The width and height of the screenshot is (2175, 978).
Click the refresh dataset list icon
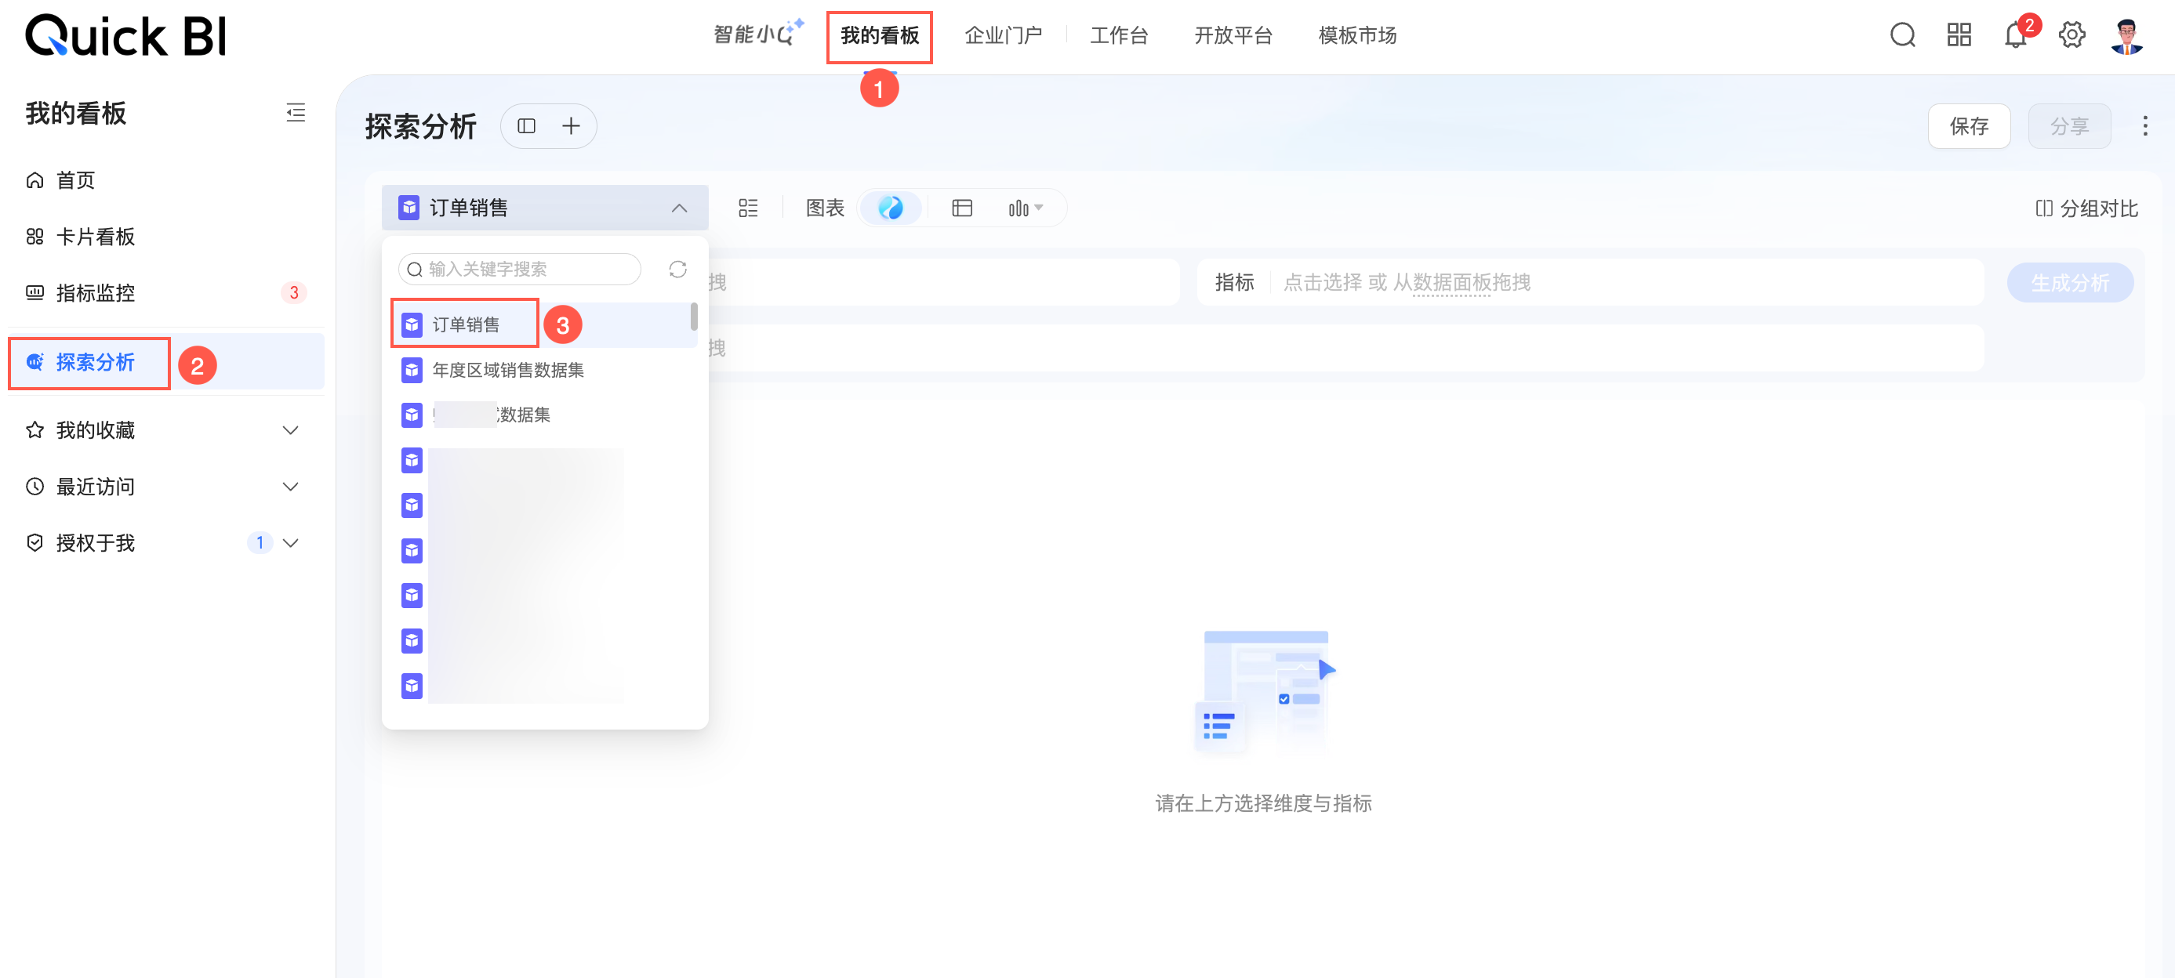(x=677, y=269)
